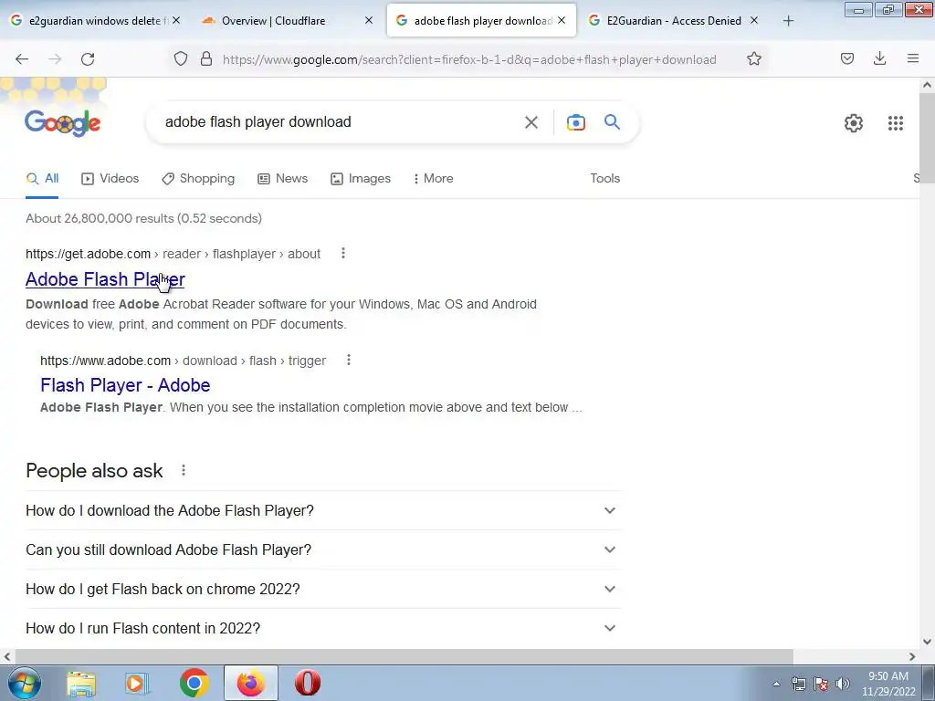
Task: Open Flash Player - Adobe result link
Action: [125, 385]
